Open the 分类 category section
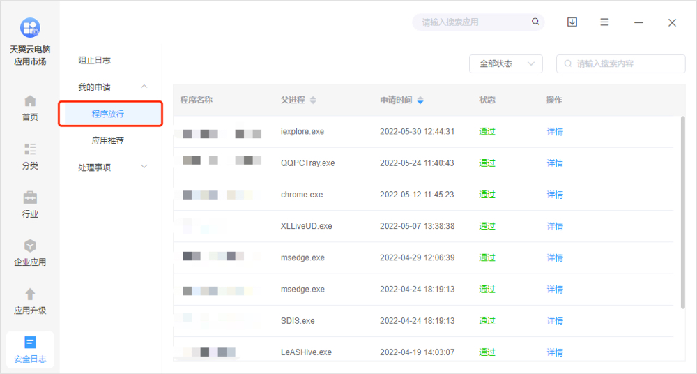The height and width of the screenshot is (374, 697). [30, 157]
